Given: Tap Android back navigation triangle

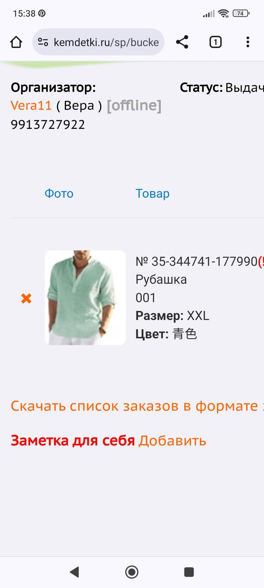Looking at the screenshot, I should click(x=74, y=572).
